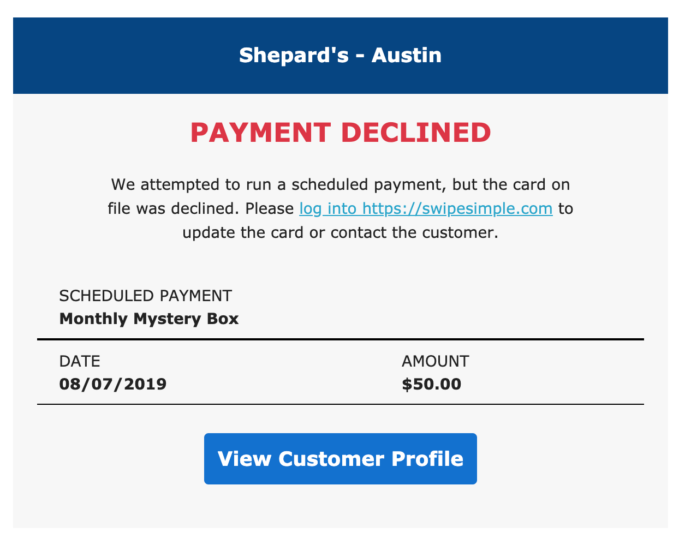This screenshot has width=679, height=539.
Task: Click the thick divider under Monthly Mystery Box
Action: [341, 339]
